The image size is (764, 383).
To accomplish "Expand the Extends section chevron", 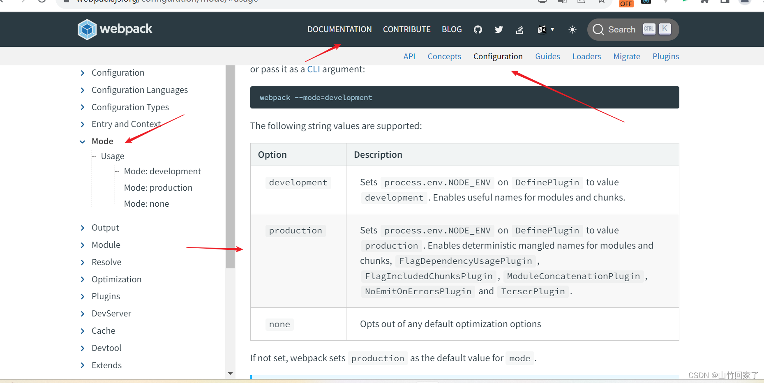I will (83, 365).
